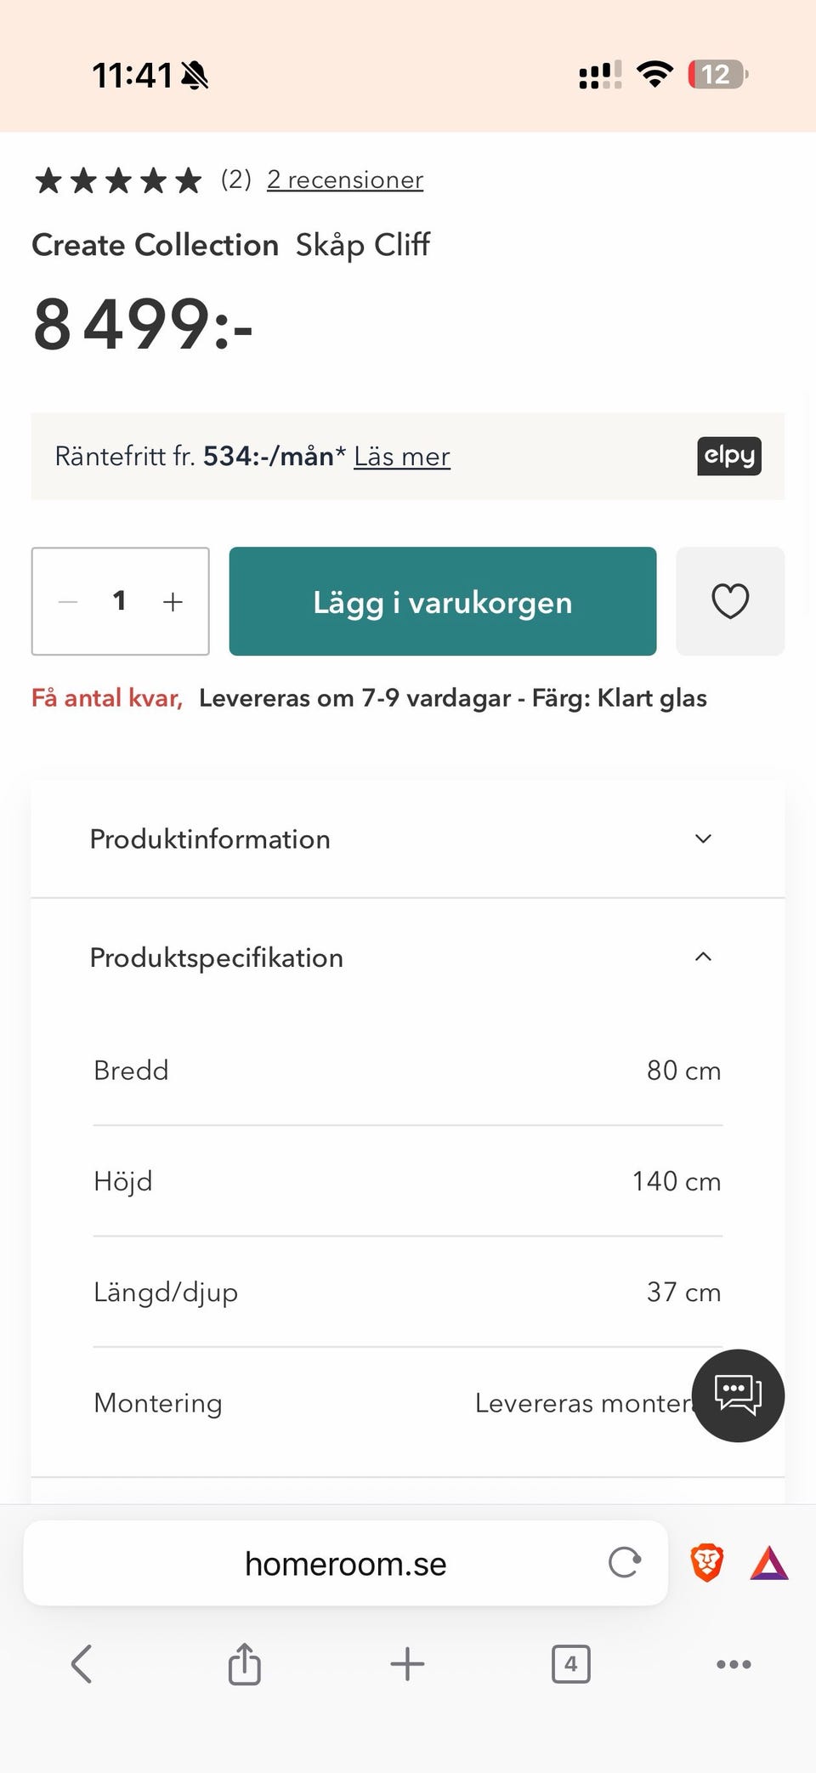Collapse the Produktspecifikation section
The image size is (816, 1773).
408,958
